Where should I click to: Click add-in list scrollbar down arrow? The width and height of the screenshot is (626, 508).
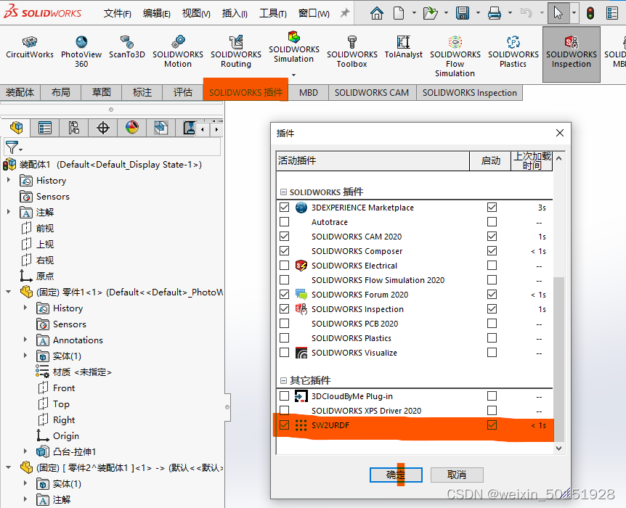(559, 448)
